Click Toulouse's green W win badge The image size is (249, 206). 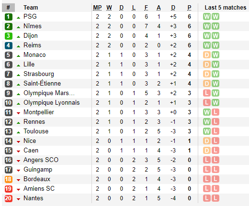[207, 131]
